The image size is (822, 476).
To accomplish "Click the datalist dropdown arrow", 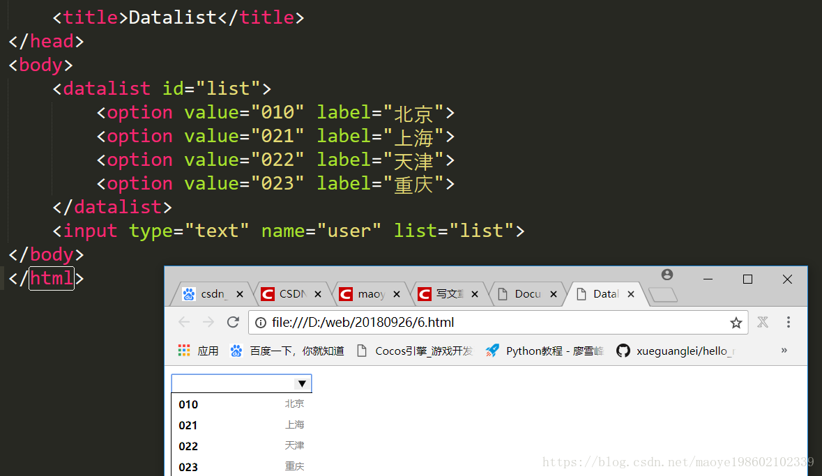I will pos(302,384).
